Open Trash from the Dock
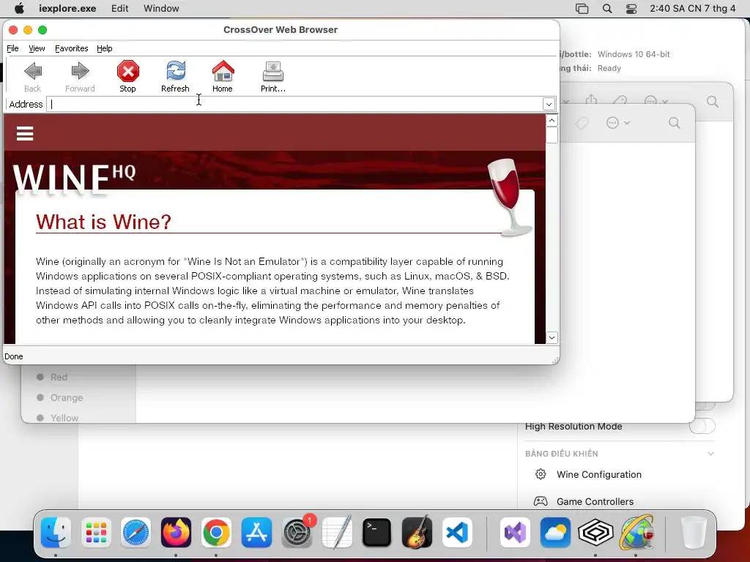The width and height of the screenshot is (750, 562). [694, 533]
